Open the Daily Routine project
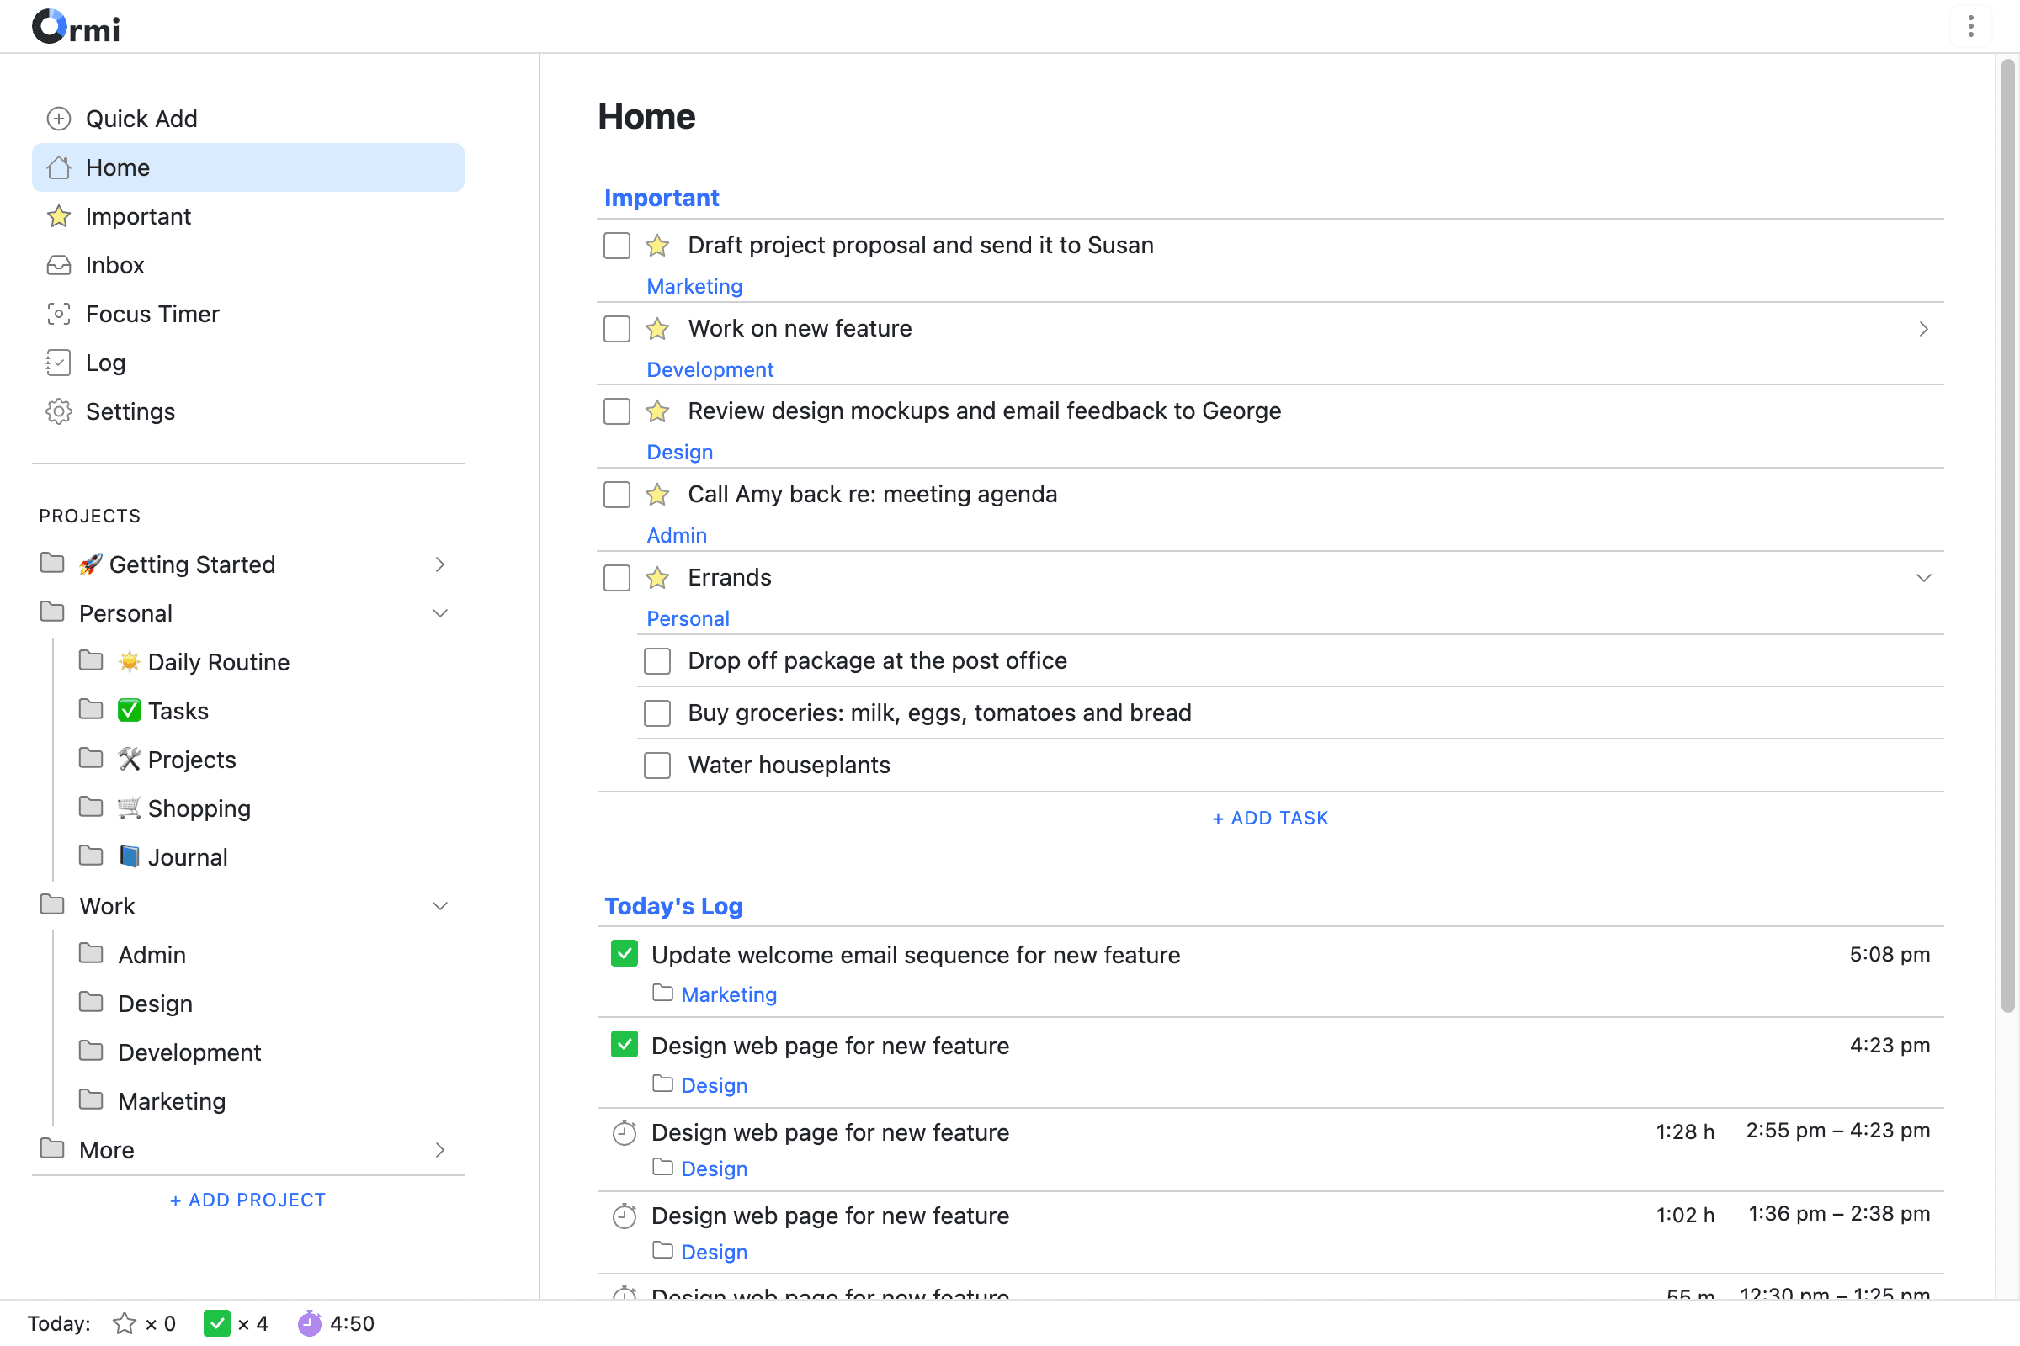Image resolution: width=2020 pixels, height=1346 pixels. pyautogui.click(x=218, y=662)
